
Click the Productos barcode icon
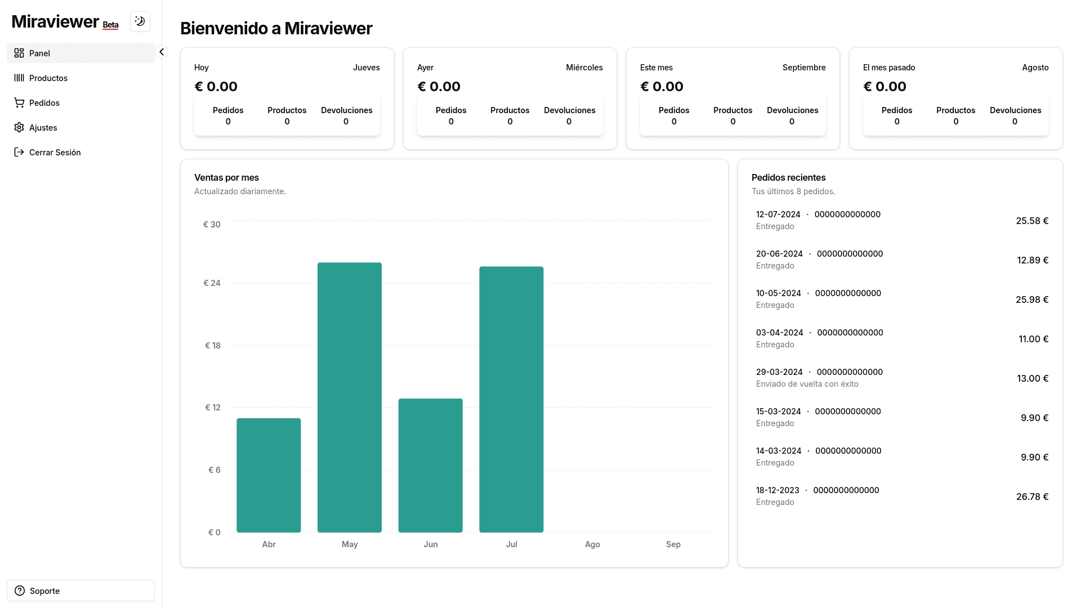[19, 78]
